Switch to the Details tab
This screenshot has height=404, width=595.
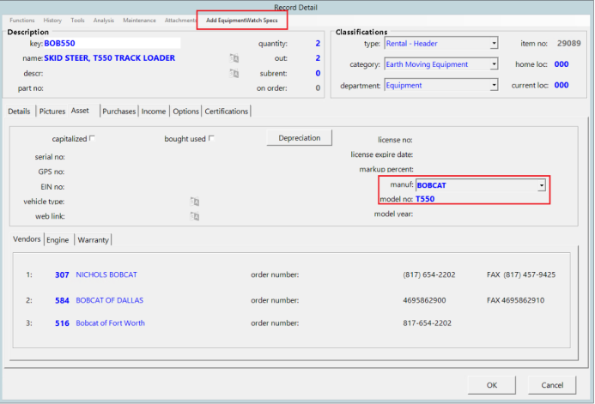click(x=19, y=111)
